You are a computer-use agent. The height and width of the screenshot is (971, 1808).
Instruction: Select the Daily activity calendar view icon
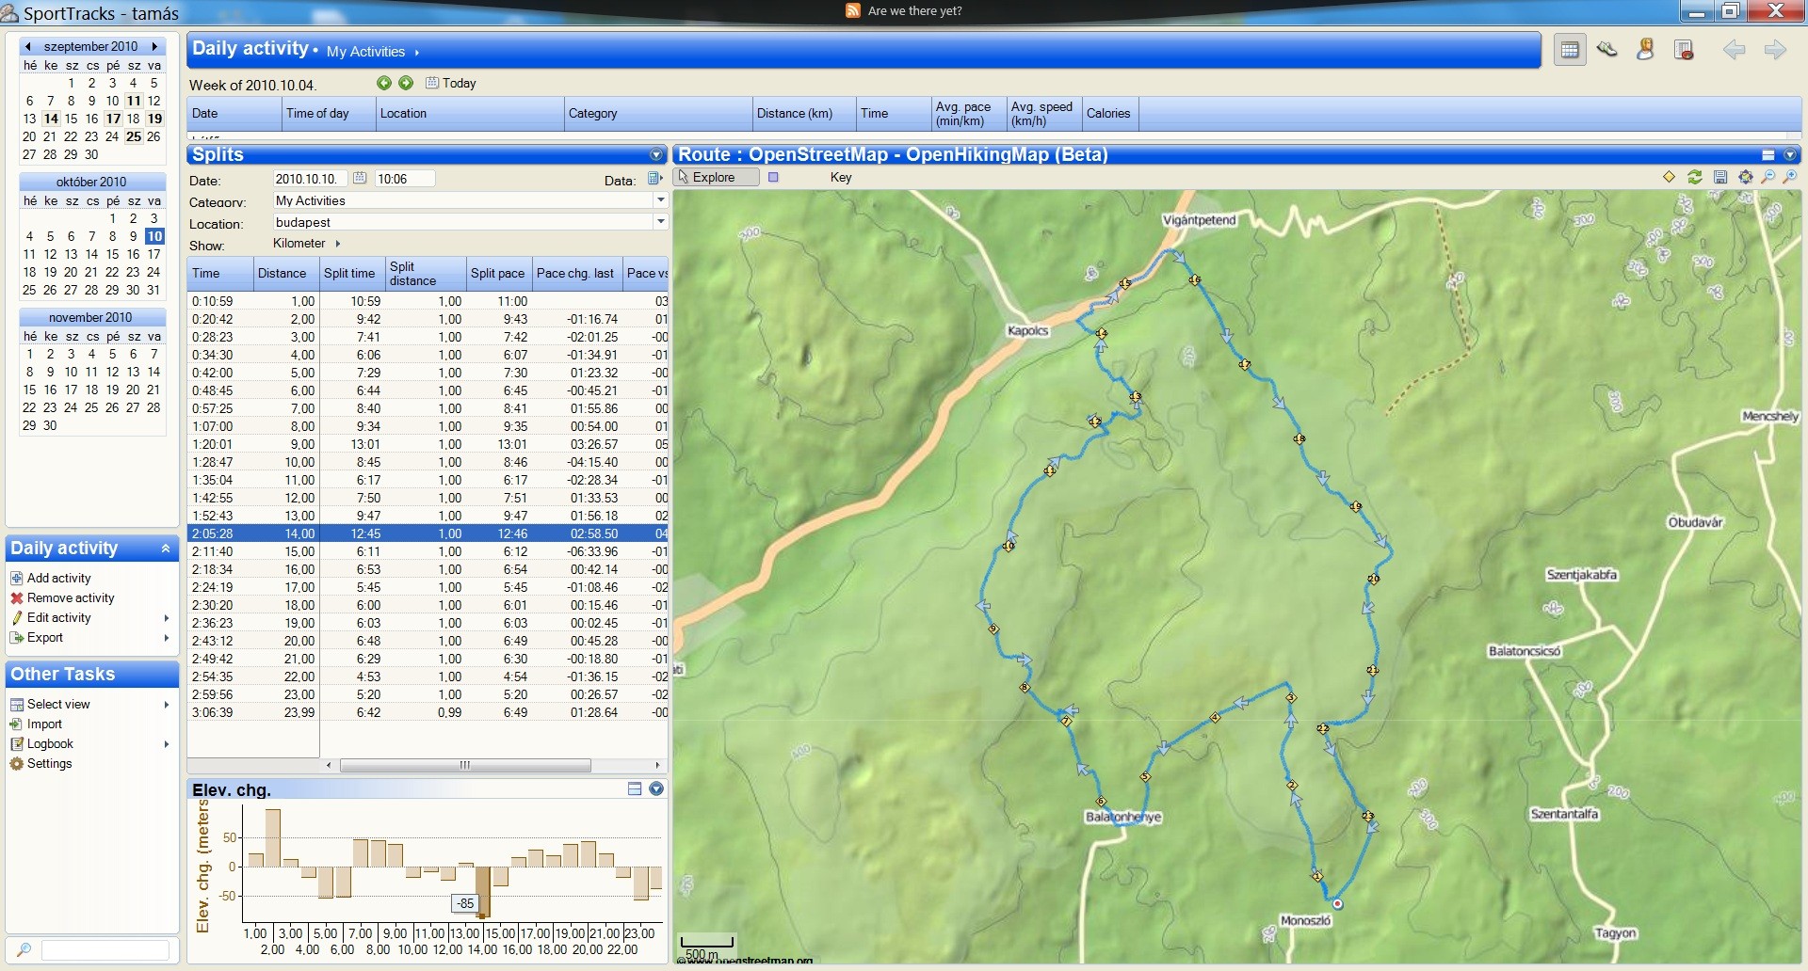tap(1570, 50)
